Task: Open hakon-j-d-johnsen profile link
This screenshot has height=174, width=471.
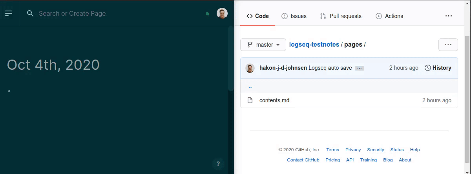Action: pyautogui.click(x=283, y=68)
